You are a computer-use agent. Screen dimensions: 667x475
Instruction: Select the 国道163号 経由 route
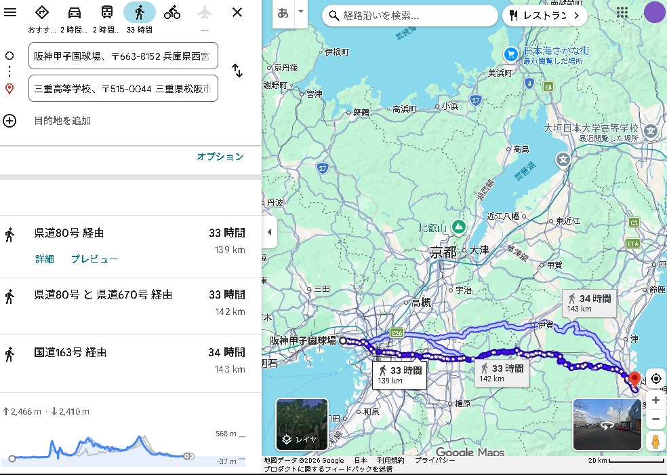tap(70, 352)
